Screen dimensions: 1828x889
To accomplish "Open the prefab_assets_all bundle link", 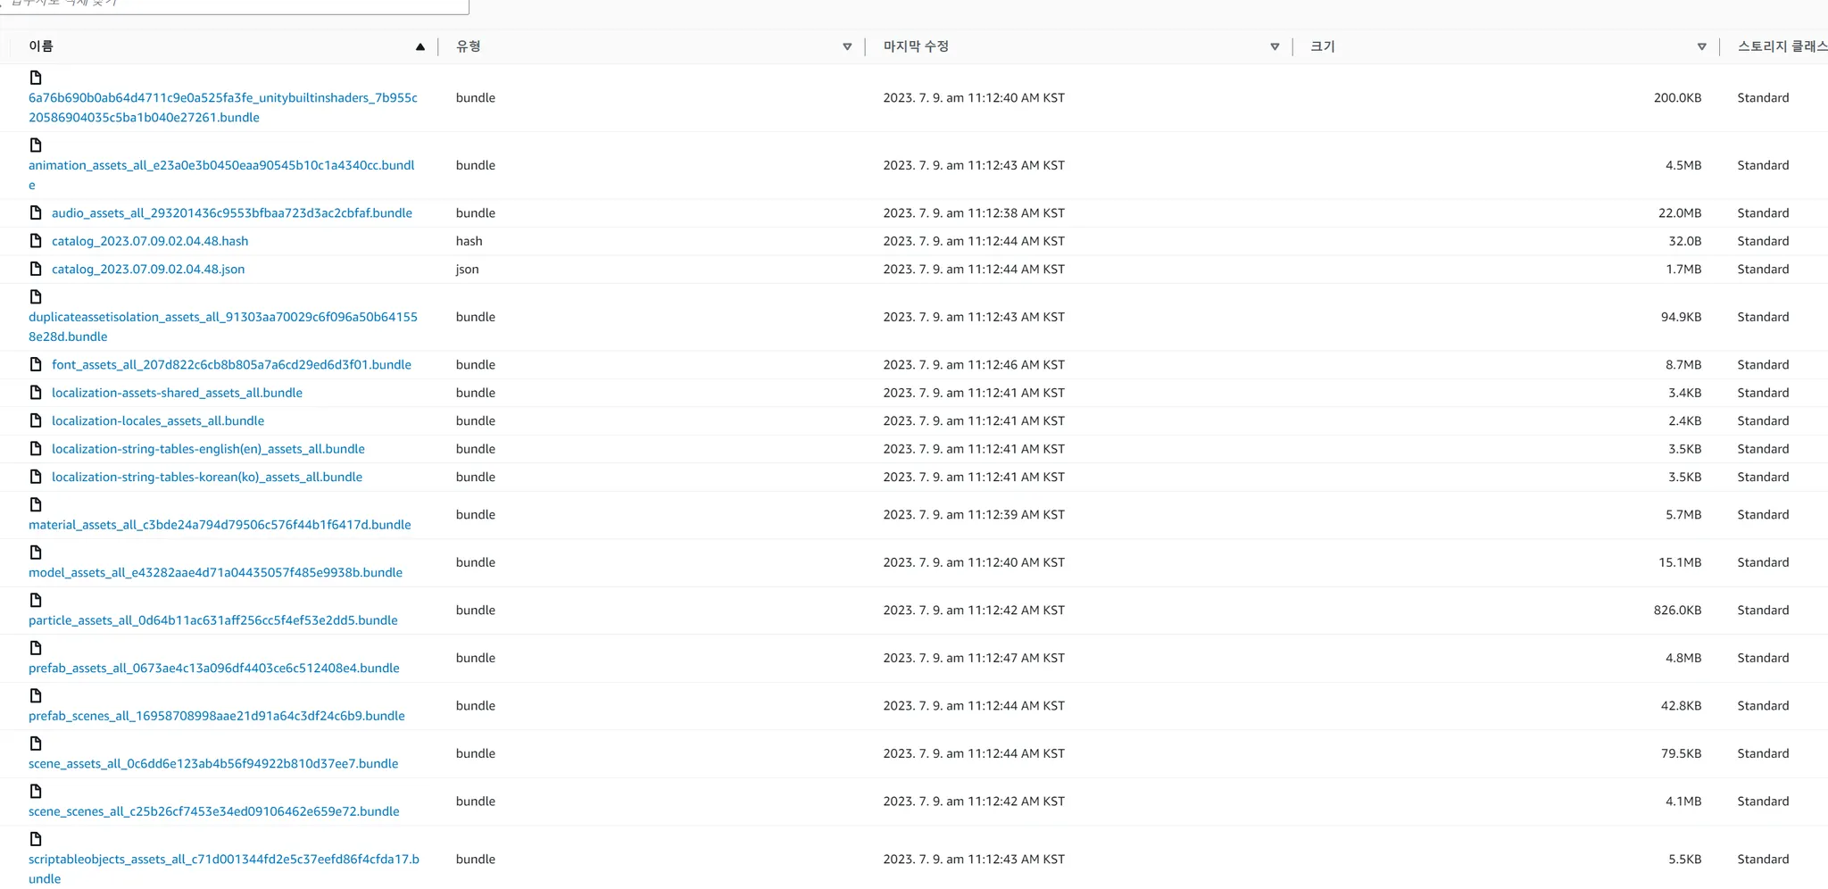I will pos(214,668).
